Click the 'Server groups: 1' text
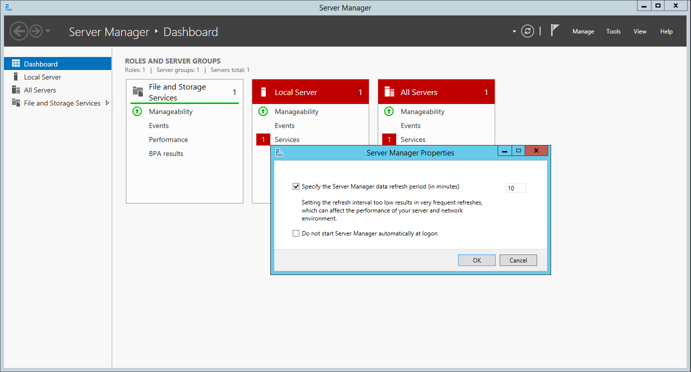The height and width of the screenshot is (372, 691). 178,70
